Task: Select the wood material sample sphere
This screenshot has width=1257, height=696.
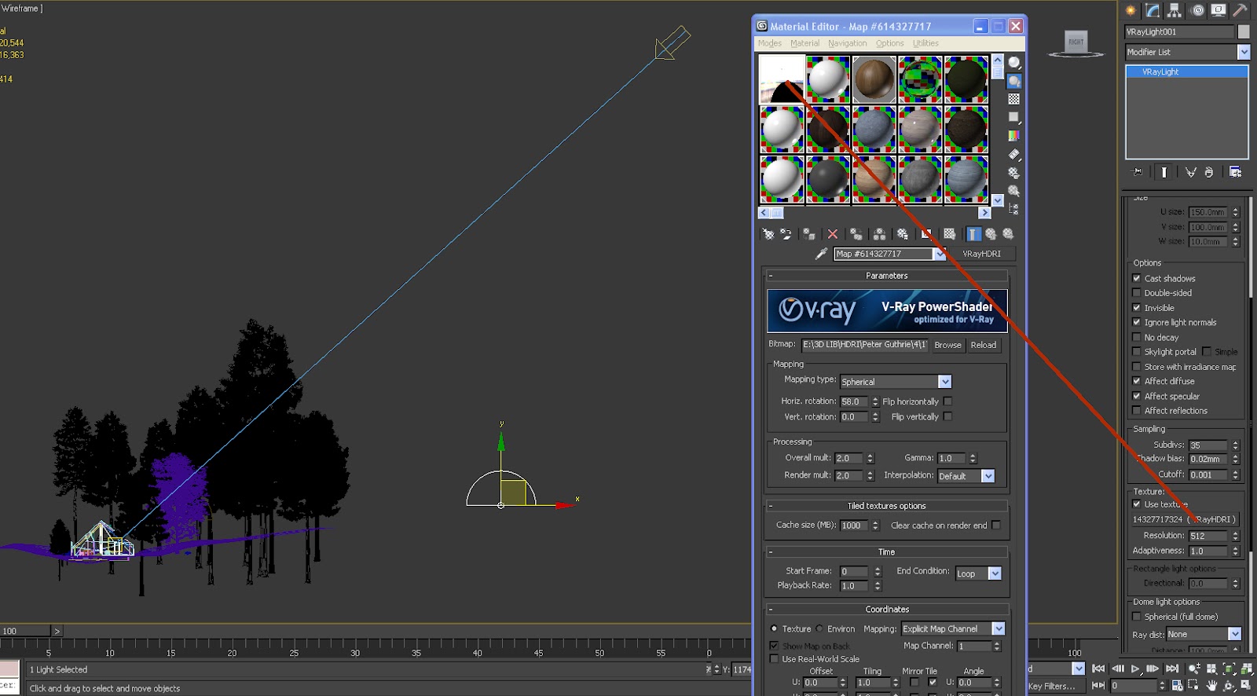Action: 874,79
